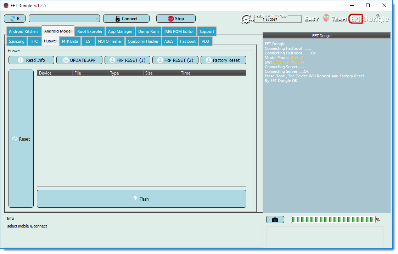
Task: Click the Type column header
Action: (x=126, y=73)
